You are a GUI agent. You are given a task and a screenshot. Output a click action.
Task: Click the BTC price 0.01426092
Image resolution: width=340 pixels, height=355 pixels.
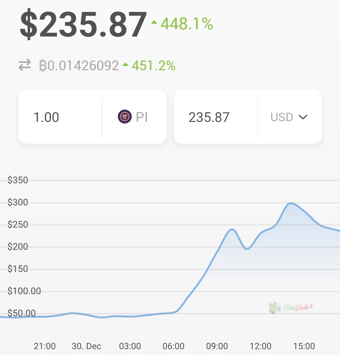click(79, 66)
